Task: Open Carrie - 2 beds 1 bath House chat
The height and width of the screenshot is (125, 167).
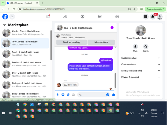Action: 25,33
